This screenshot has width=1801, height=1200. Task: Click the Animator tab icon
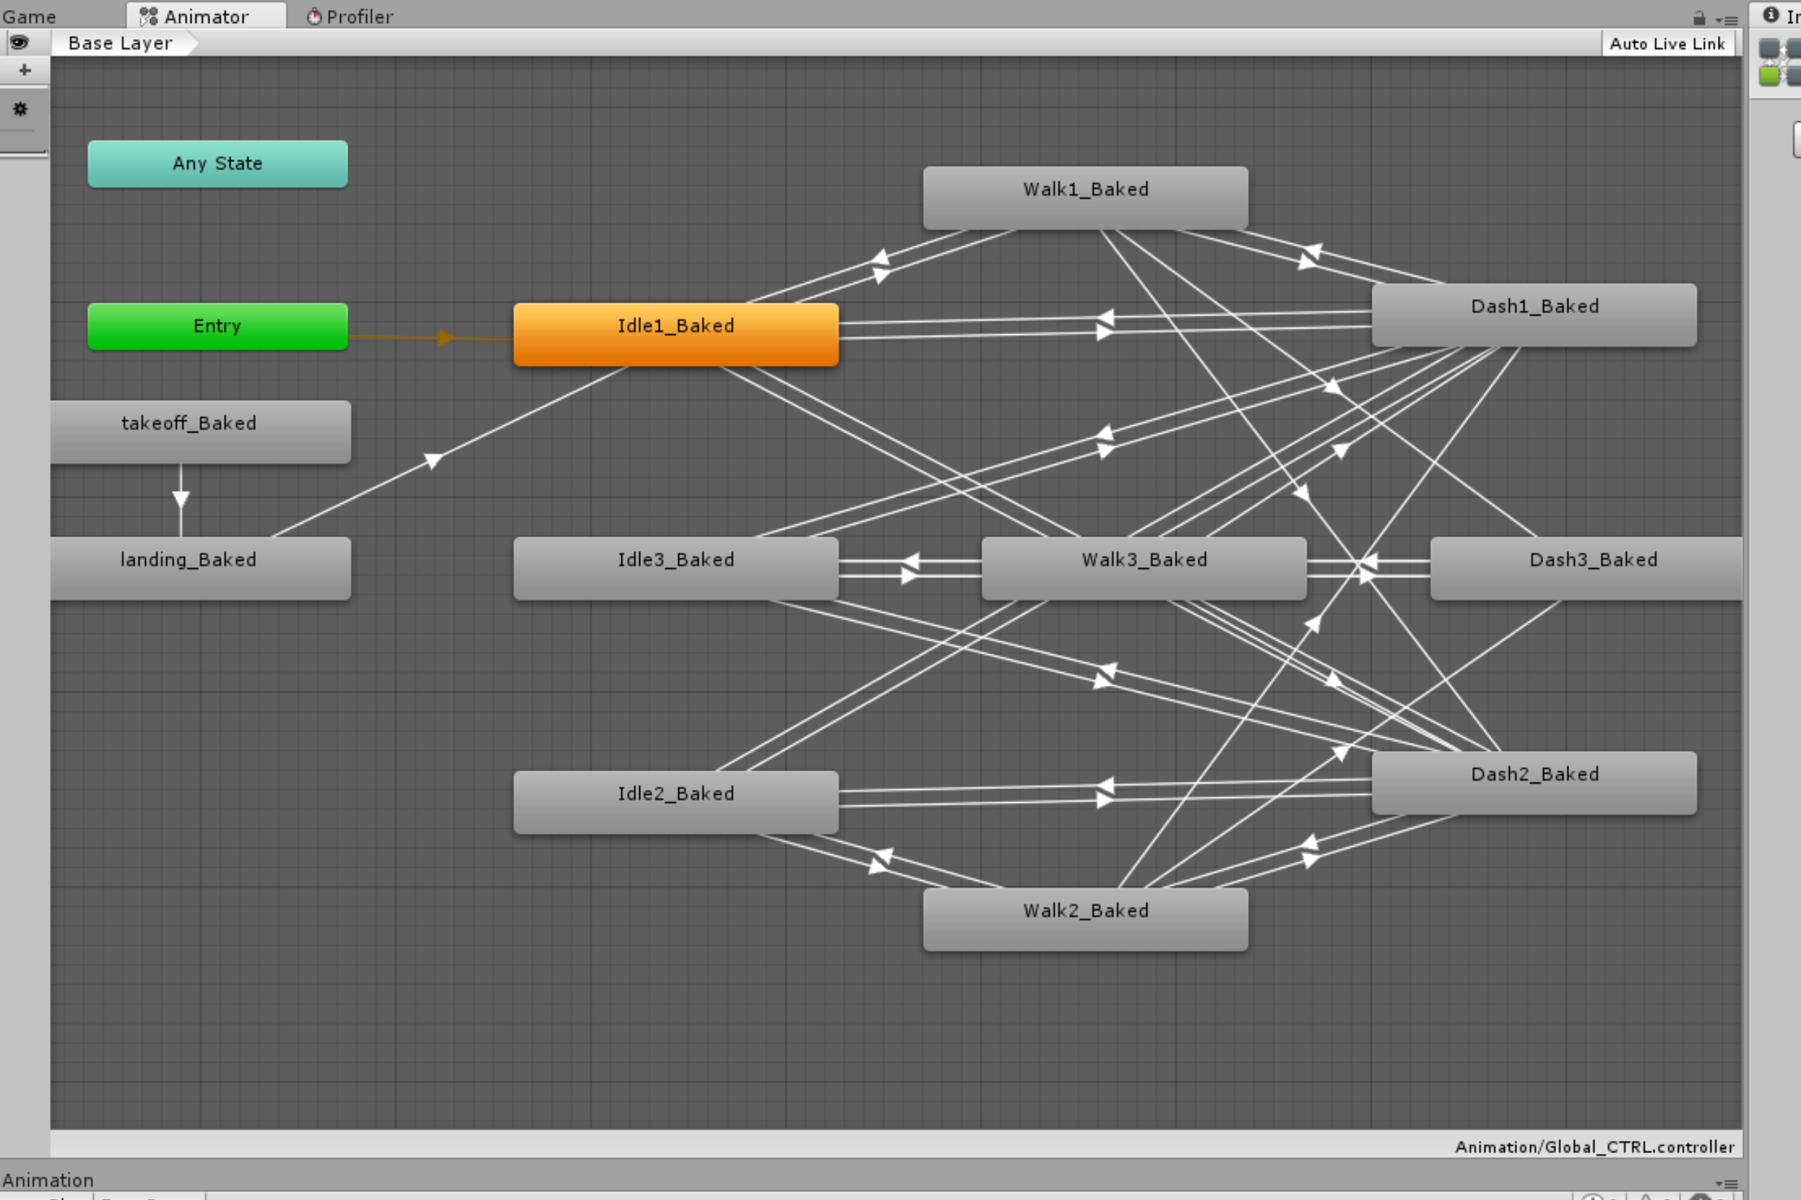tap(149, 16)
